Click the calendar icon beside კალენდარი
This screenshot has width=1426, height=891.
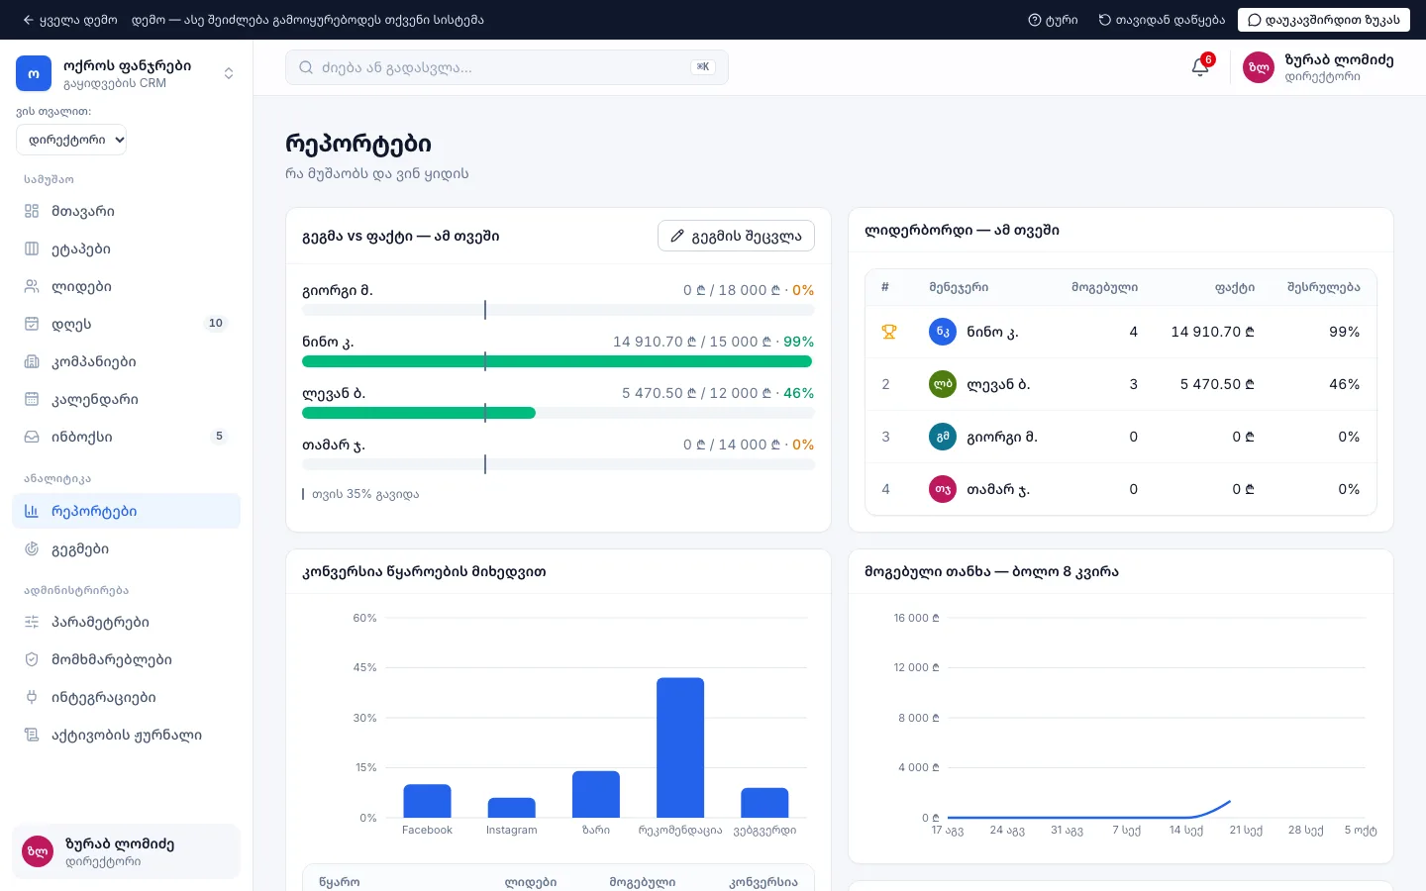(x=32, y=399)
